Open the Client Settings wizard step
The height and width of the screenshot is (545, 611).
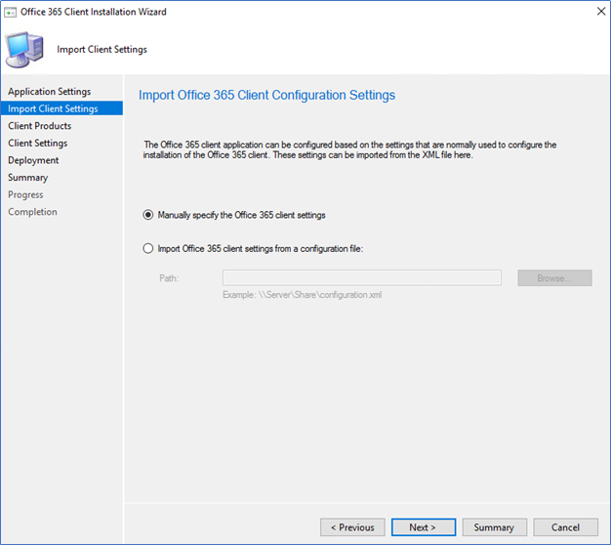(x=38, y=143)
